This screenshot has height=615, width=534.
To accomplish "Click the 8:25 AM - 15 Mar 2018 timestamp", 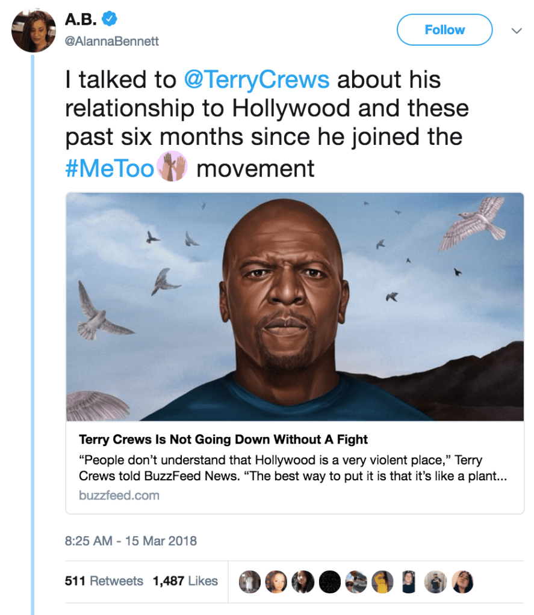I will point(131,540).
